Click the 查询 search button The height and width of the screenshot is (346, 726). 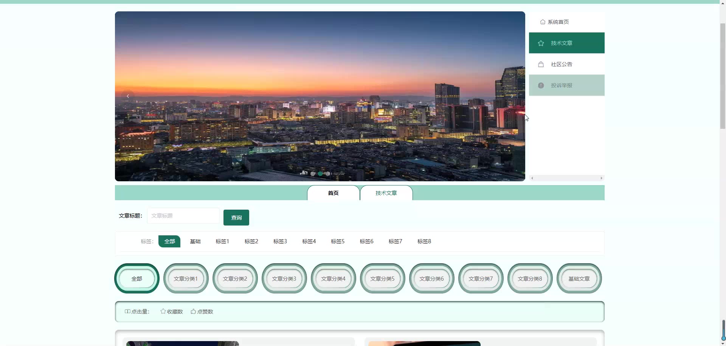pos(236,218)
